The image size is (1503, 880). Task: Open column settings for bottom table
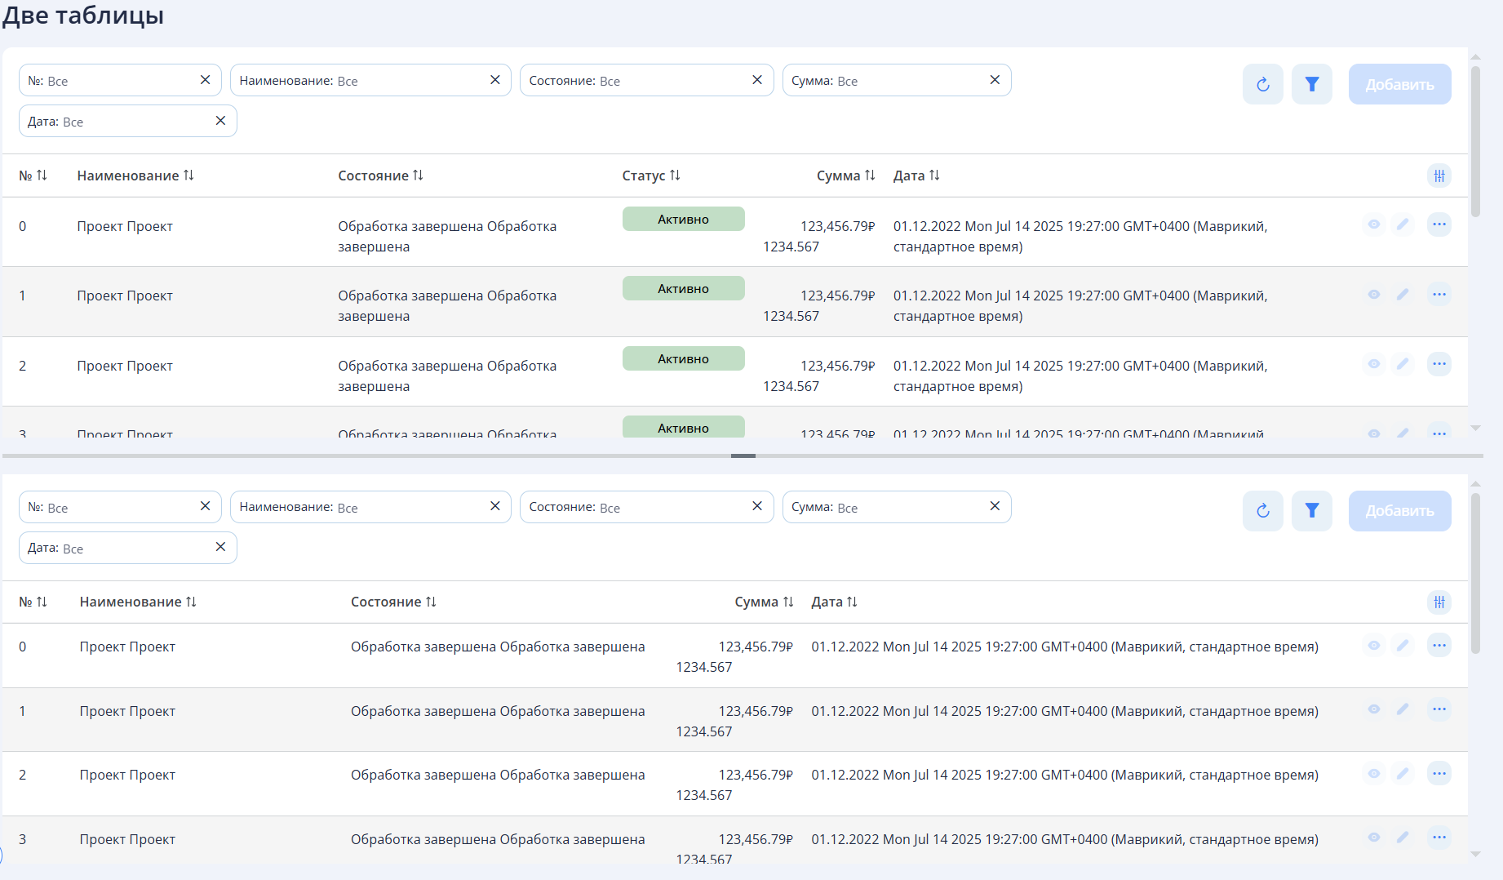pyautogui.click(x=1439, y=602)
